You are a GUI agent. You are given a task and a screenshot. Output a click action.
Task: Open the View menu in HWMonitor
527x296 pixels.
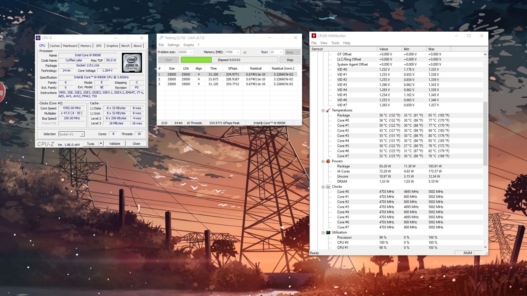point(324,43)
